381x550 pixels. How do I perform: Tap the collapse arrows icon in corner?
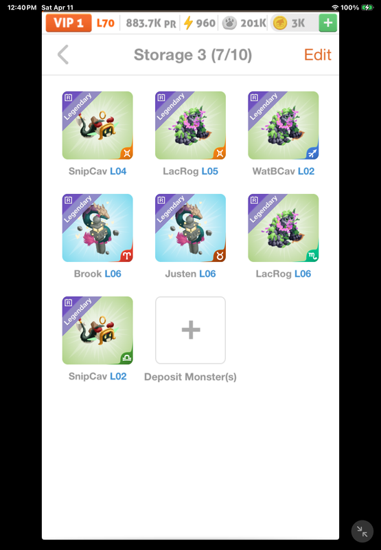click(362, 531)
